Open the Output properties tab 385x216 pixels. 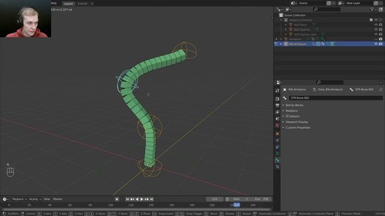pos(277,106)
